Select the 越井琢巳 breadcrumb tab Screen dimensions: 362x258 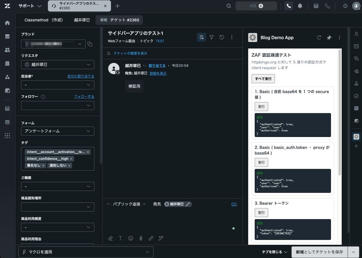click(82, 20)
